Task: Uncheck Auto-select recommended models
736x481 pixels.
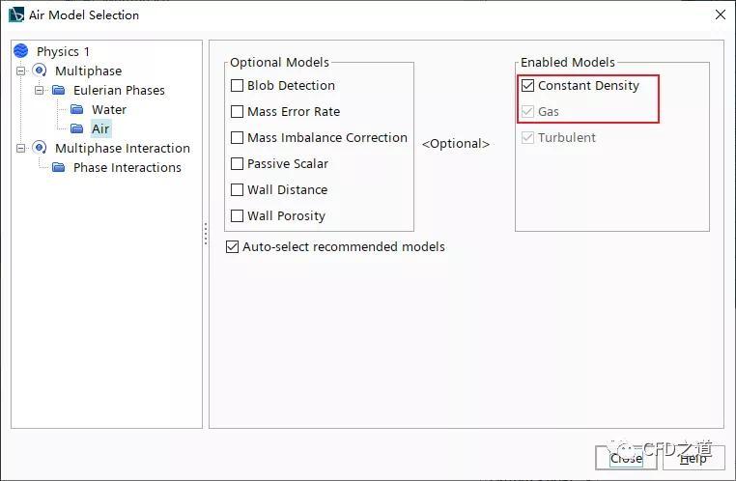Action: pyautogui.click(x=233, y=247)
